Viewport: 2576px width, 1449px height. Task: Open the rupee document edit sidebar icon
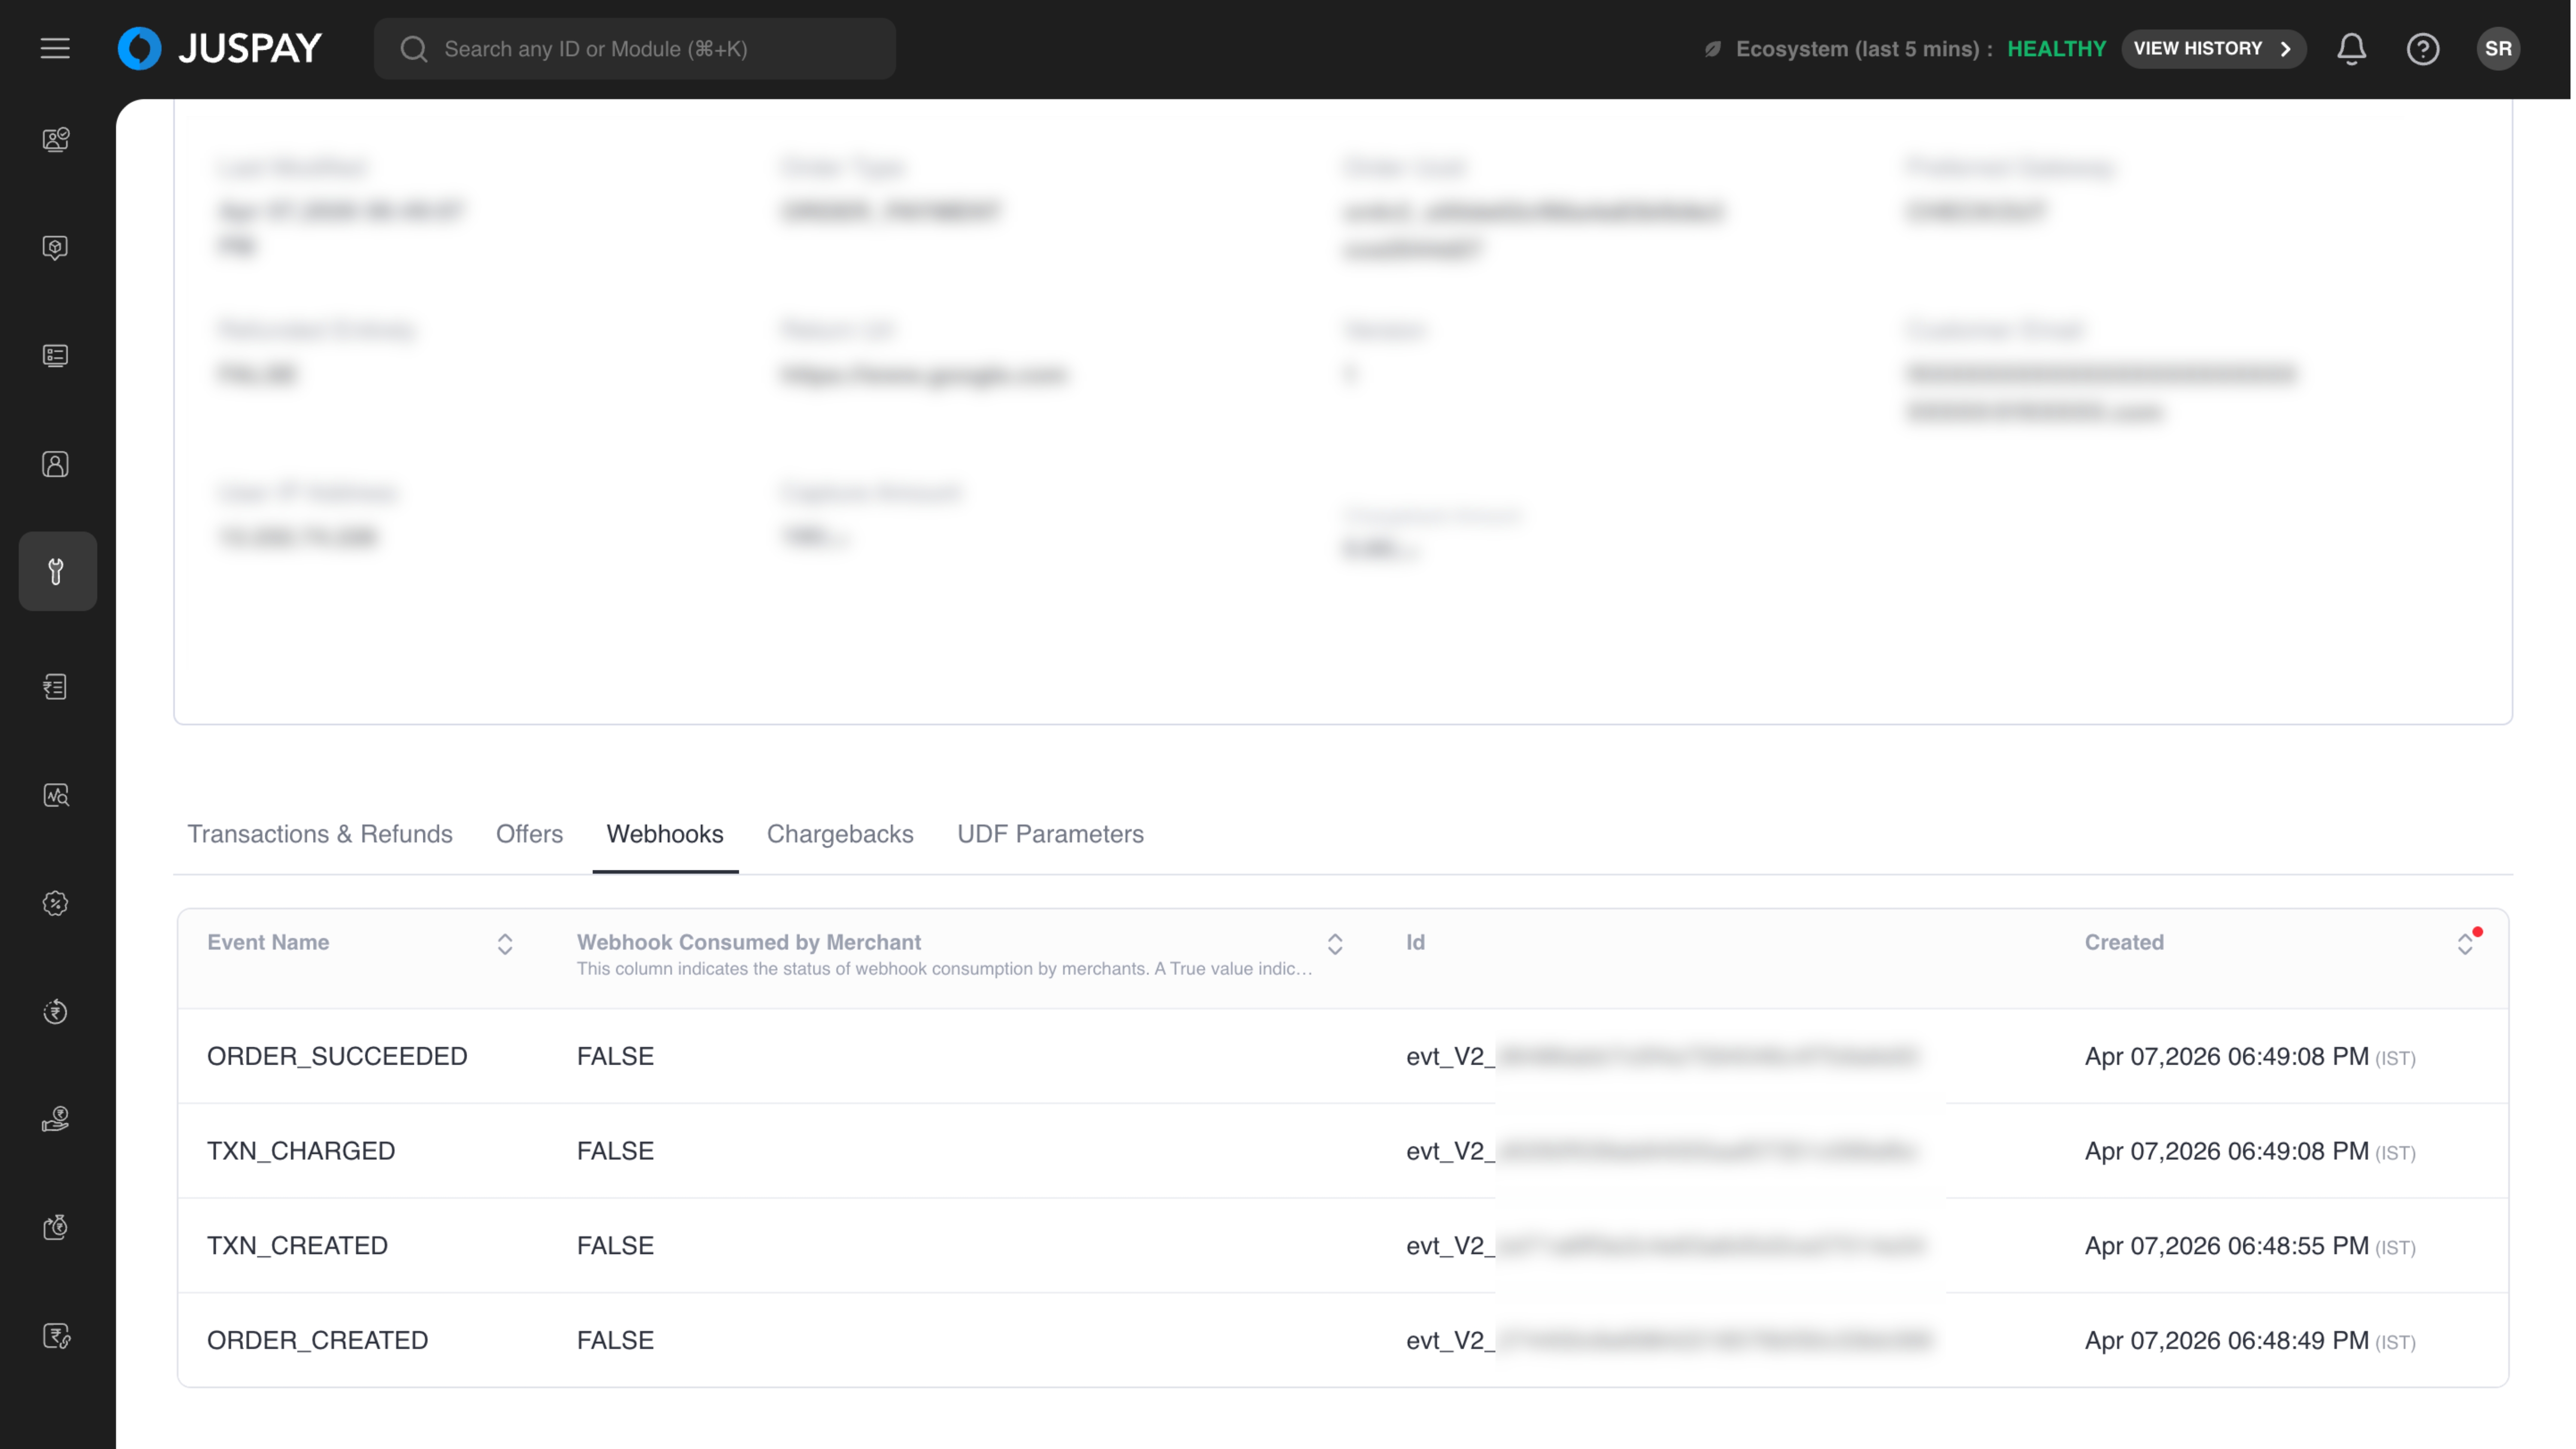point(56,1336)
